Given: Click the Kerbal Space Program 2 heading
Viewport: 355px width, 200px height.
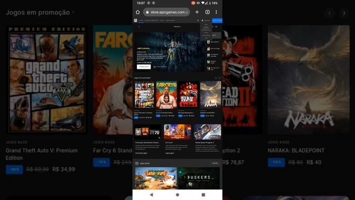Looking at the screenshot, I should click(x=205, y=143).
